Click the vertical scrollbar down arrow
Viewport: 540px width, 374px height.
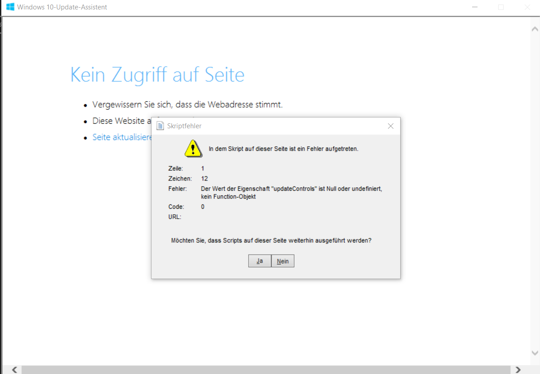pos(535,352)
